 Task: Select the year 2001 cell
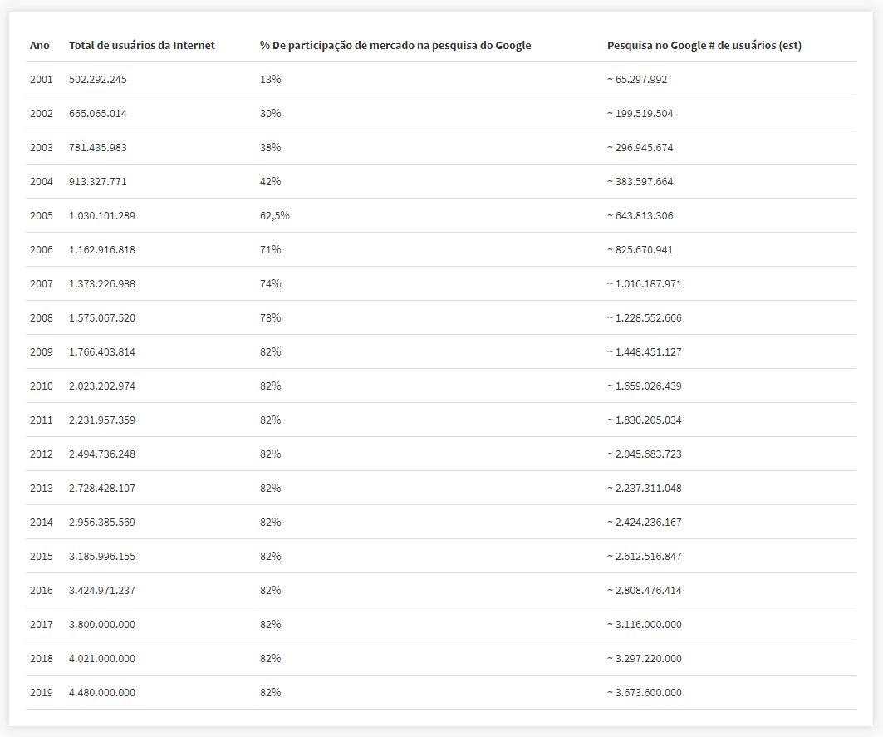pyautogui.click(x=41, y=80)
